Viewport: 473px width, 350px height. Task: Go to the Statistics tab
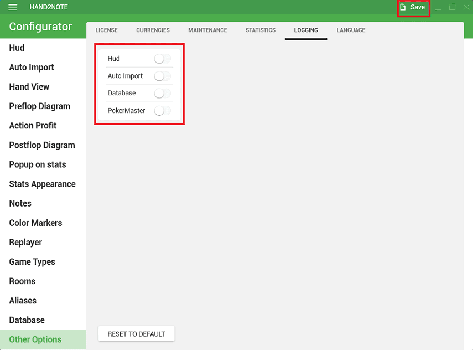[x=261, y=30]
